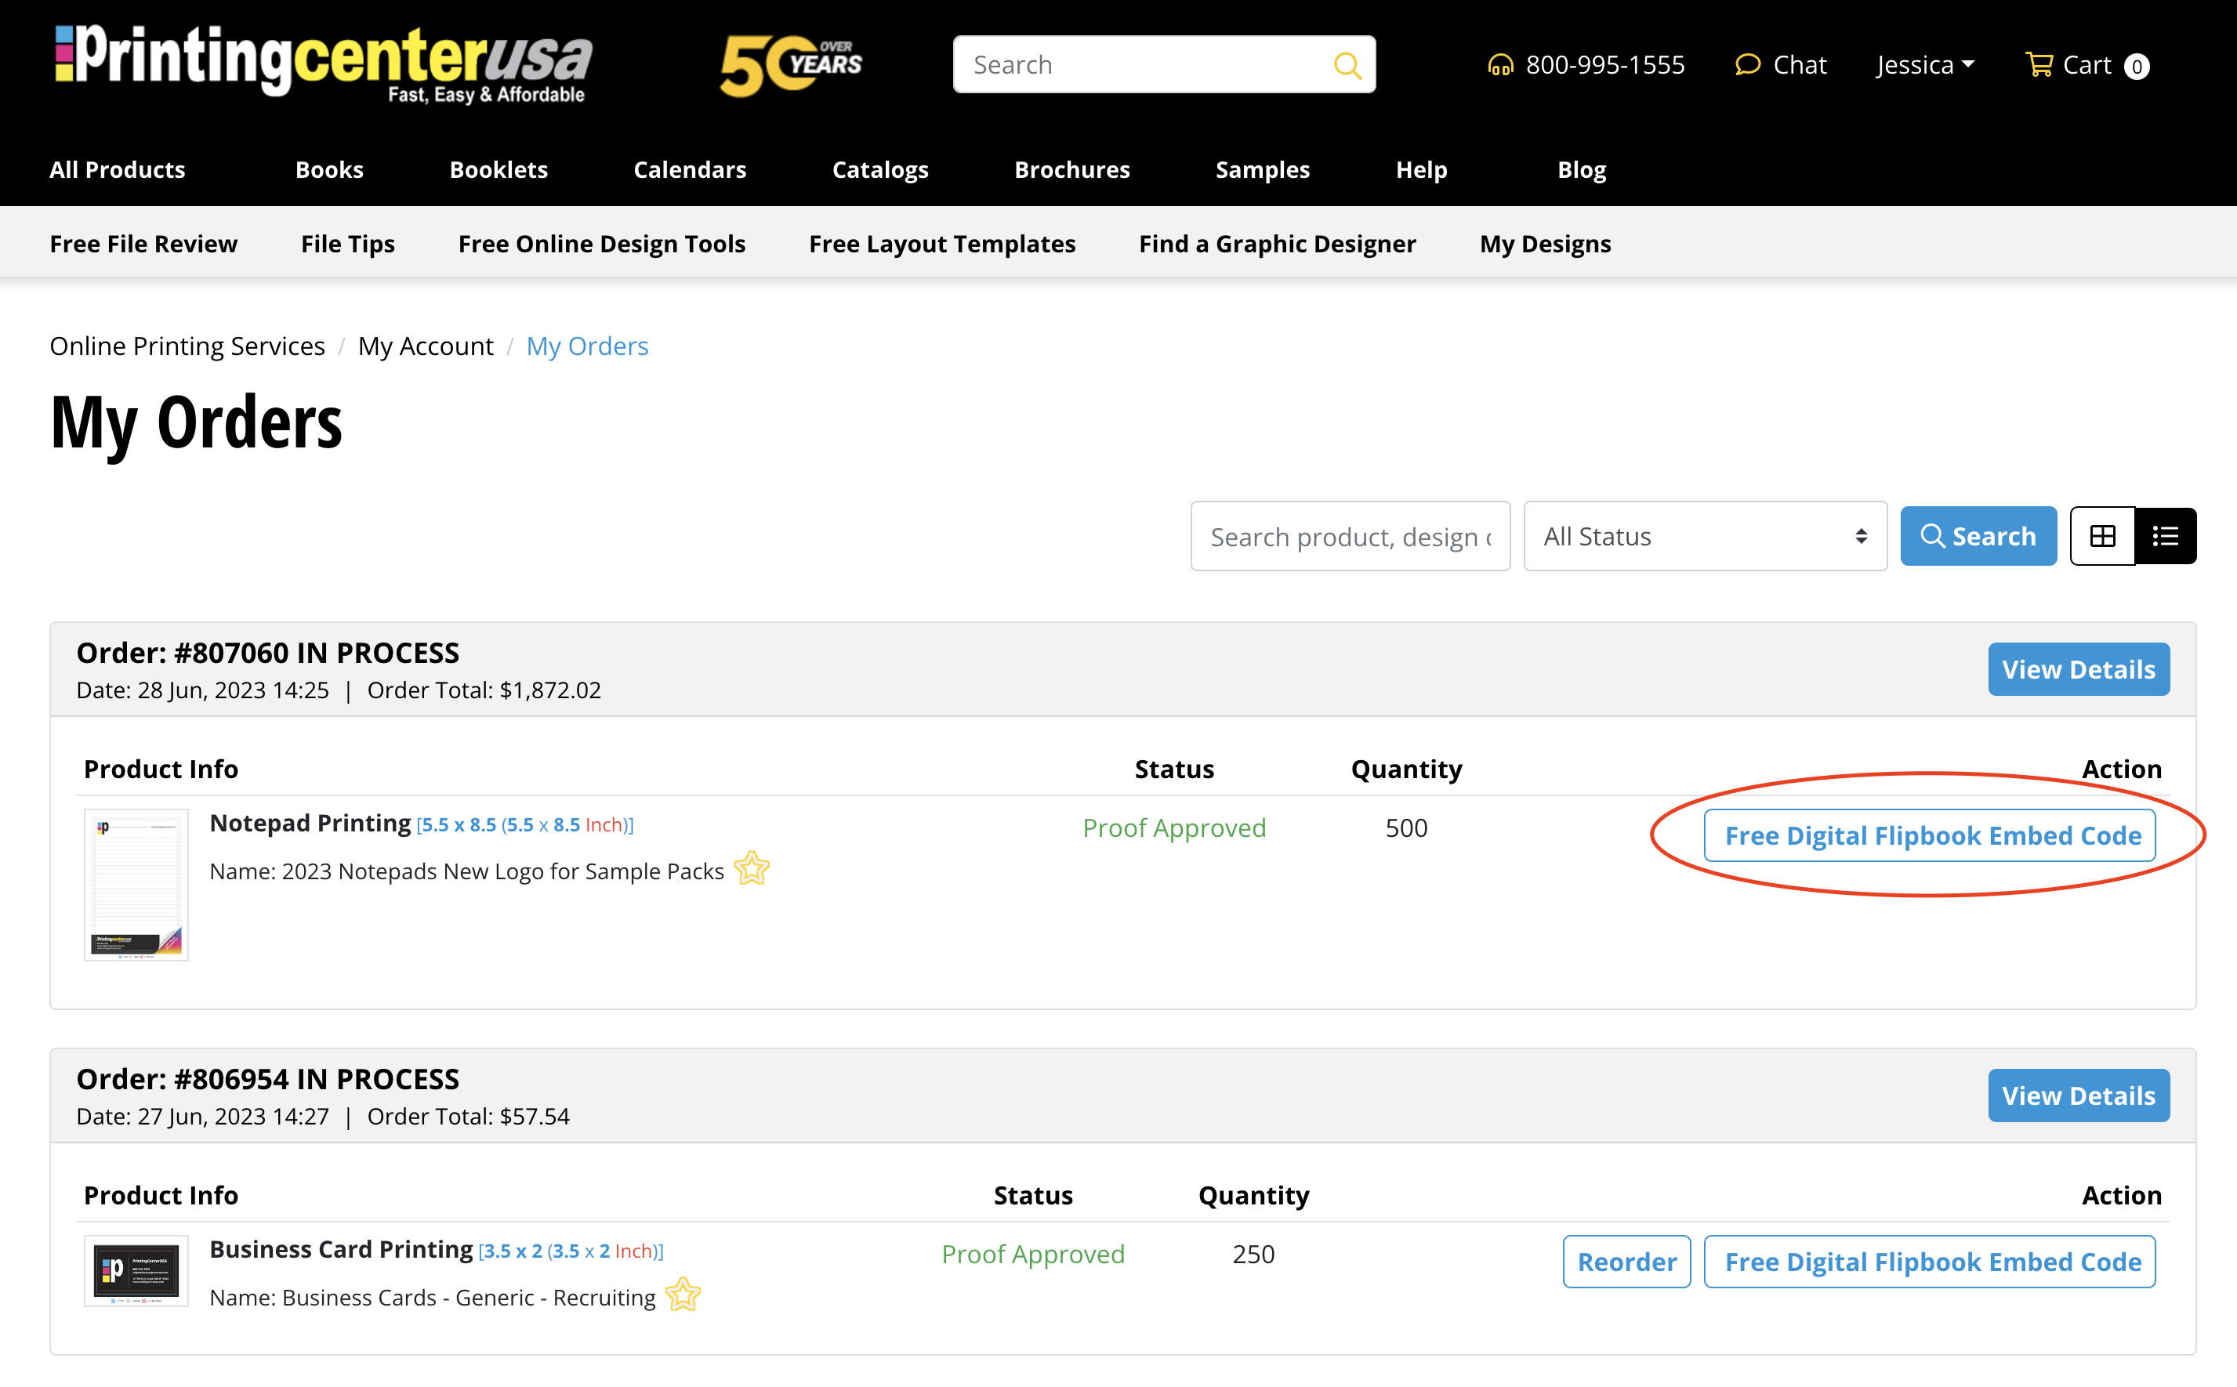Click the My Account breadcrumb link

click(425, 346)
